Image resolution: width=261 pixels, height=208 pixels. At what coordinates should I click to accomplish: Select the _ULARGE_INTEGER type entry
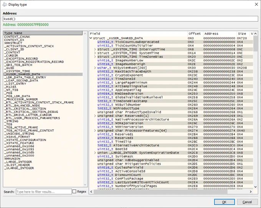43,168
